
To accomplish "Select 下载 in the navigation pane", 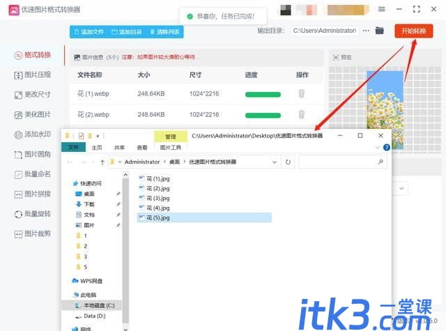I will (85, 204).
